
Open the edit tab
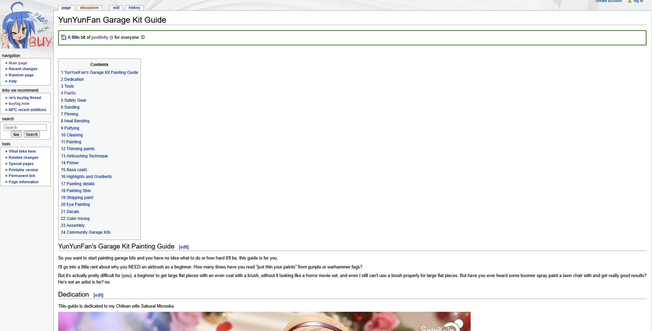tap(116, 8)
